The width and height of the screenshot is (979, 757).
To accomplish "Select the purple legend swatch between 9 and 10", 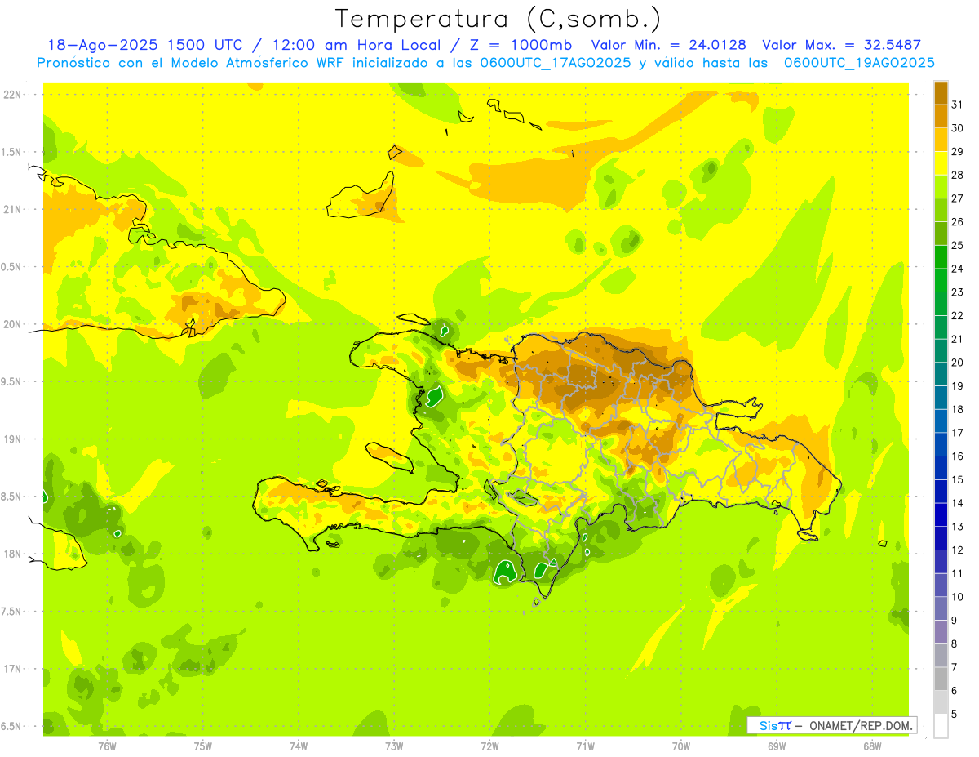I will pos(941,608).
